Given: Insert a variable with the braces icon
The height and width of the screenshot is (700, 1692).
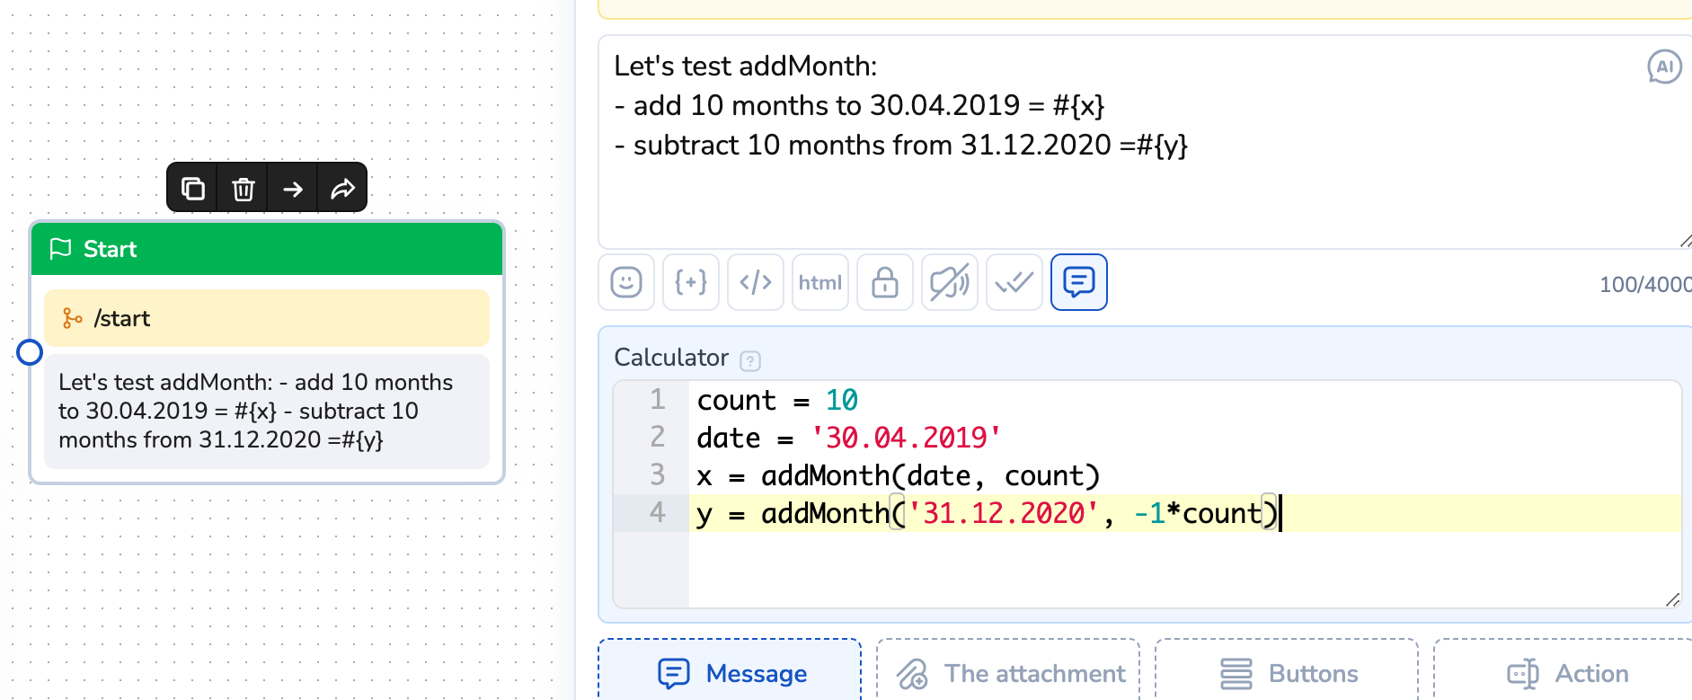Looking at the screenshot, I should coord(691,282).
